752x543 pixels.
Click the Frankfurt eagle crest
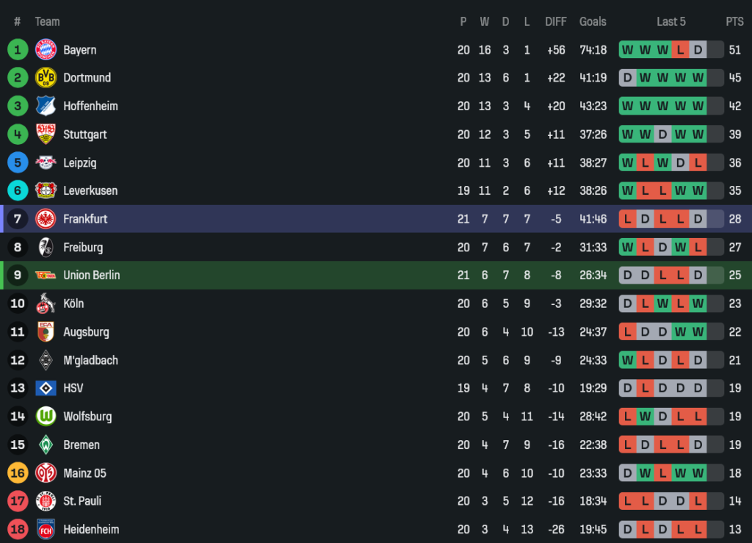46,219
